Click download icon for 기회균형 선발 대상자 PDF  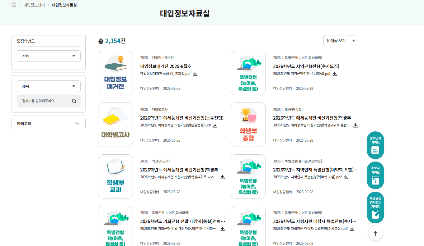click(x=222, y=229)
